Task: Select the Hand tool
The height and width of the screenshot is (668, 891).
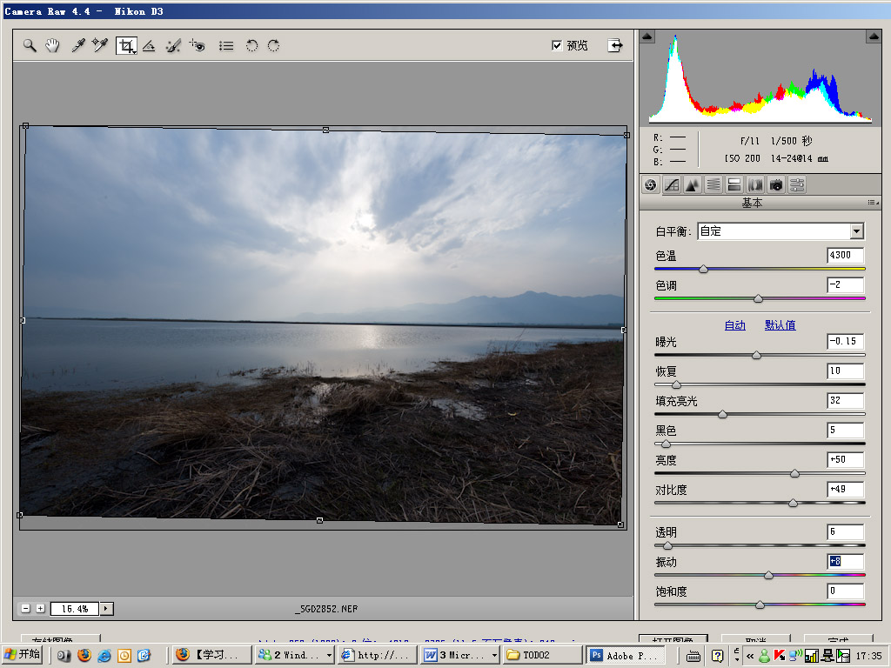Action: (x=52, y=45)
